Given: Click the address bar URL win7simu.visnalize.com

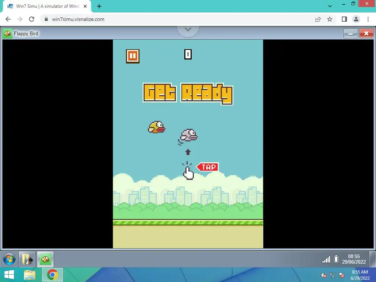Looking at the screenshot, I should tap(78, 19).
